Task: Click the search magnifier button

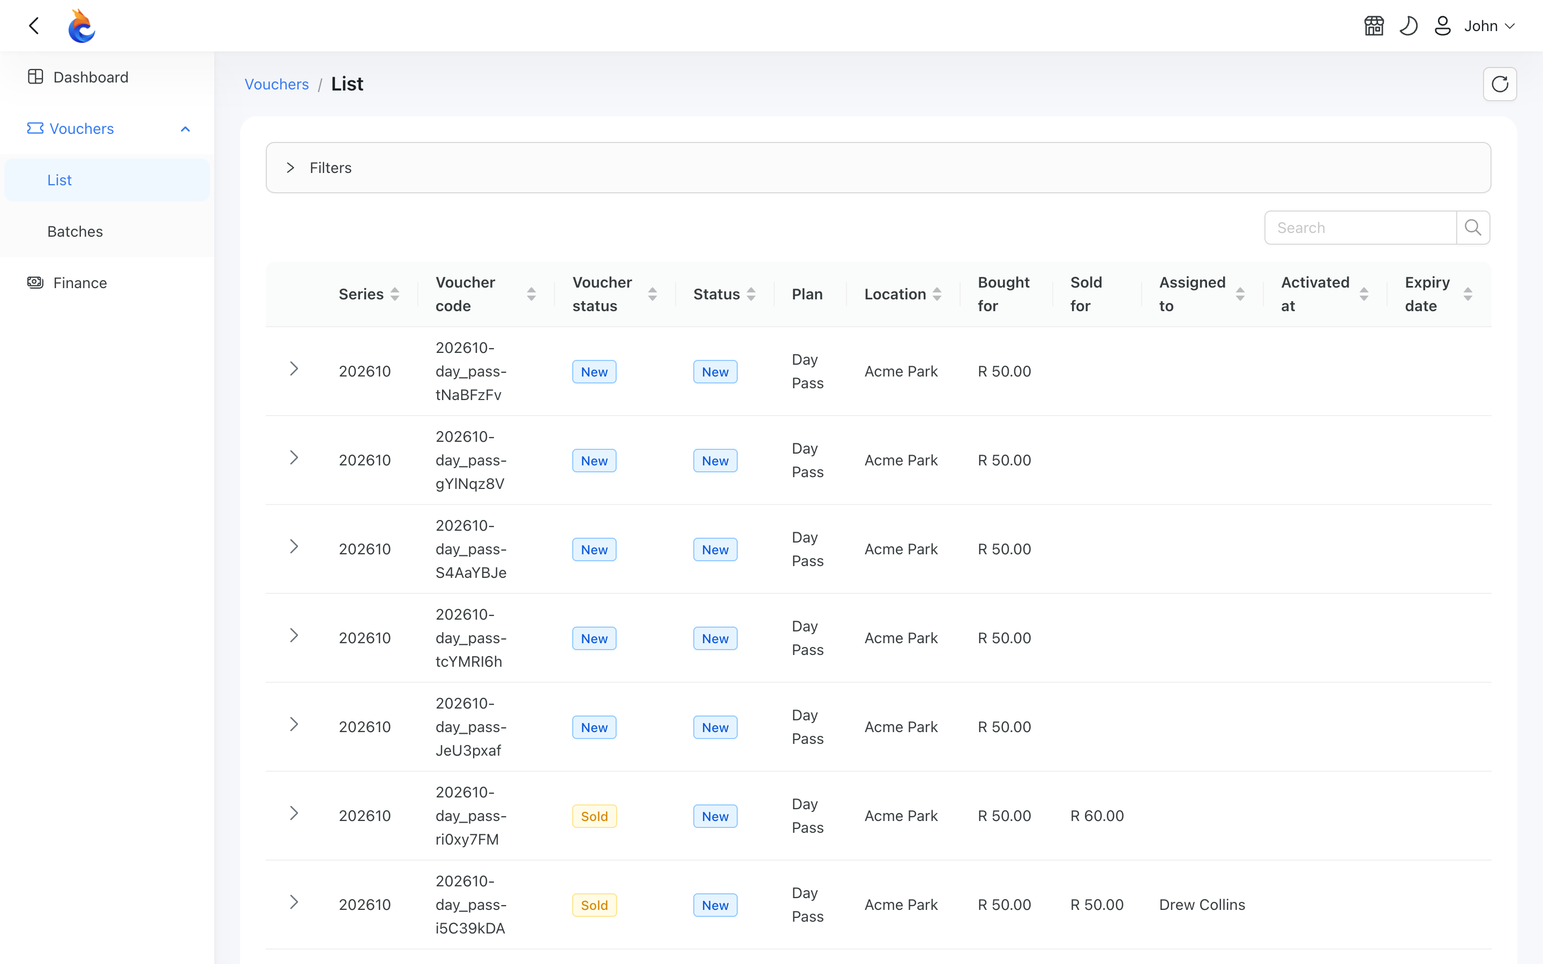Action: click(1473, 228)
